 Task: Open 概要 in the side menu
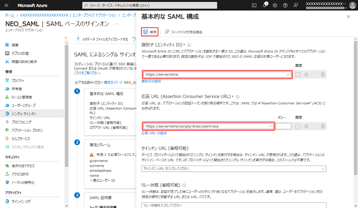15,45
